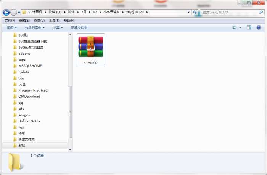Image resolution: width=267 pixels, height=175 pixels.
Task: Click the folder icon in address bar
Action: (24, 12)
